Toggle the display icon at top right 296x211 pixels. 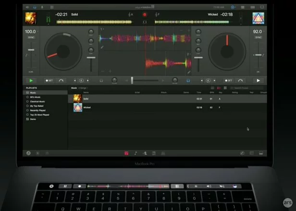pos(262,7)
